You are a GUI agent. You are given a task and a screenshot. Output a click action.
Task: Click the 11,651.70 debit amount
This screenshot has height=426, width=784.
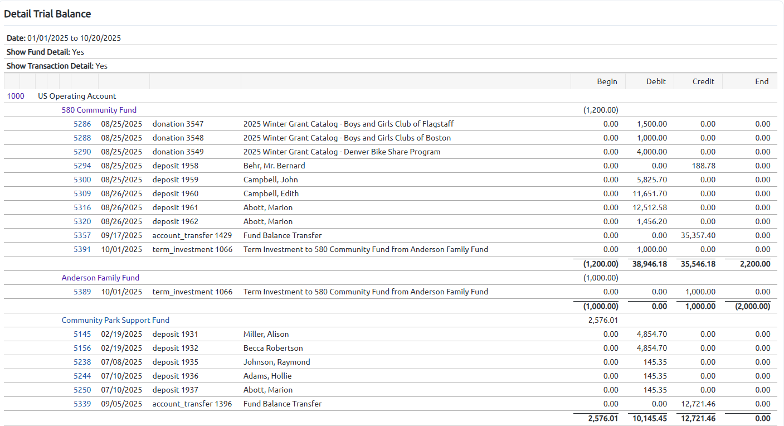(x=650, y=193)
